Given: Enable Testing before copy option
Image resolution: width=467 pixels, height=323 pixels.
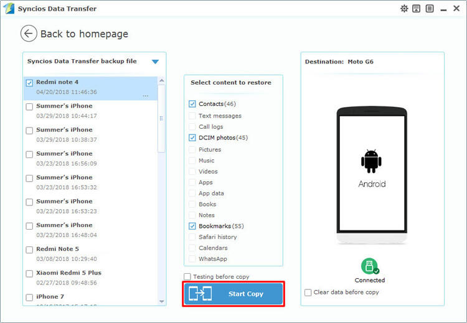Looking at the screenshot, I should point(187,276).
